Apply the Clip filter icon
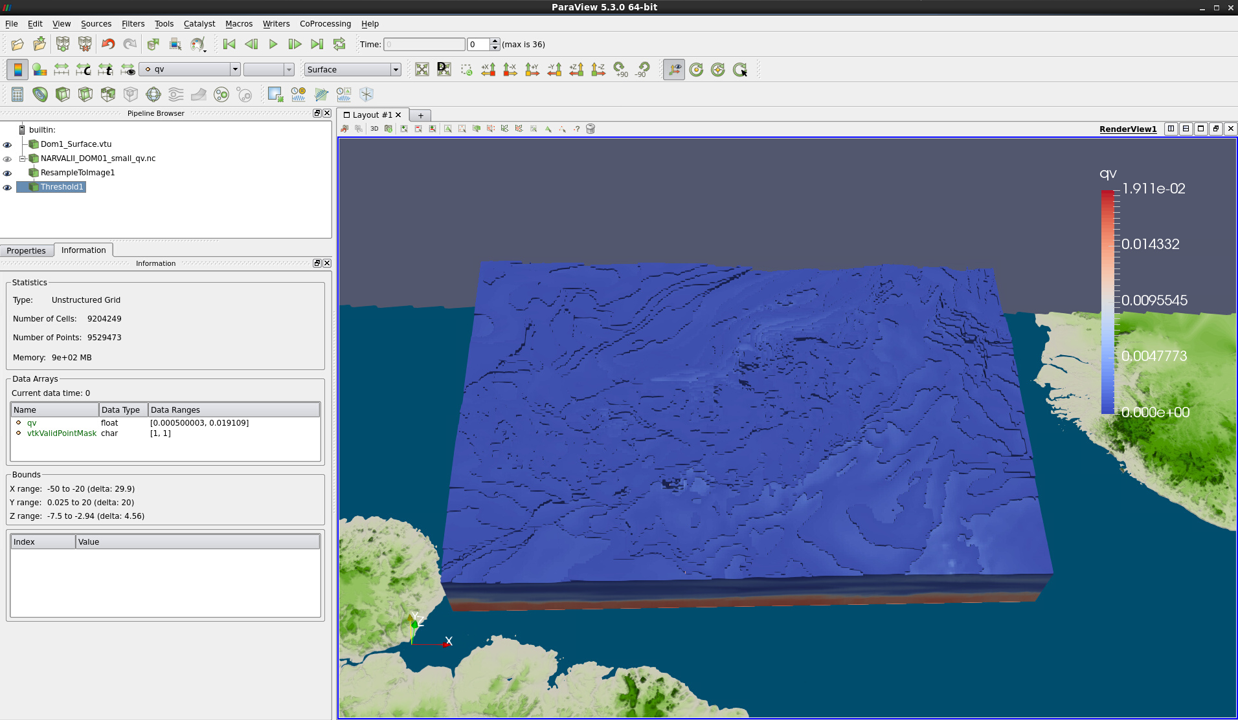The width and height of the screenshot is (1238, 720). tap(63, 94)
